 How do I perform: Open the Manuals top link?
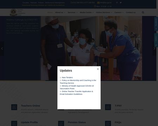[x=33, y=2]
